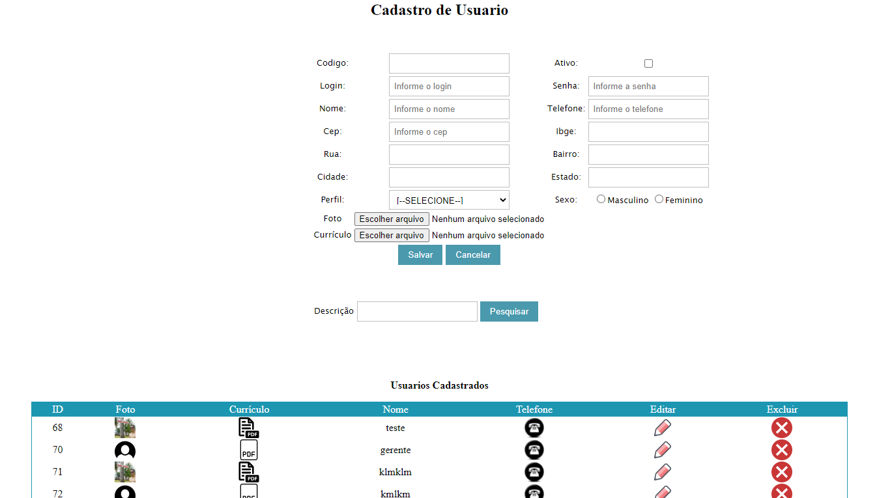This screenshot has height=498, width=877.
Task: Open the PDF currículo for user teste
Action: 249,428
